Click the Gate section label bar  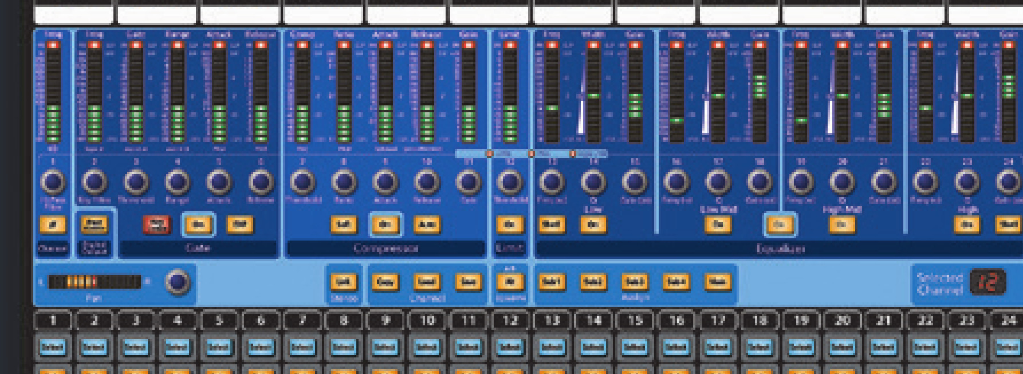click(198, 249)
